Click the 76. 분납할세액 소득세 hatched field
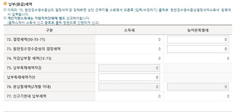Screen dimensions: 241x112 coord(129,87)
